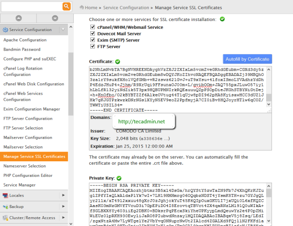The height and width of the screenshot is (226, 293).
Task: Open Apache Configuration from sidebar
Action: pyautogui.click(x=24, y=40)
